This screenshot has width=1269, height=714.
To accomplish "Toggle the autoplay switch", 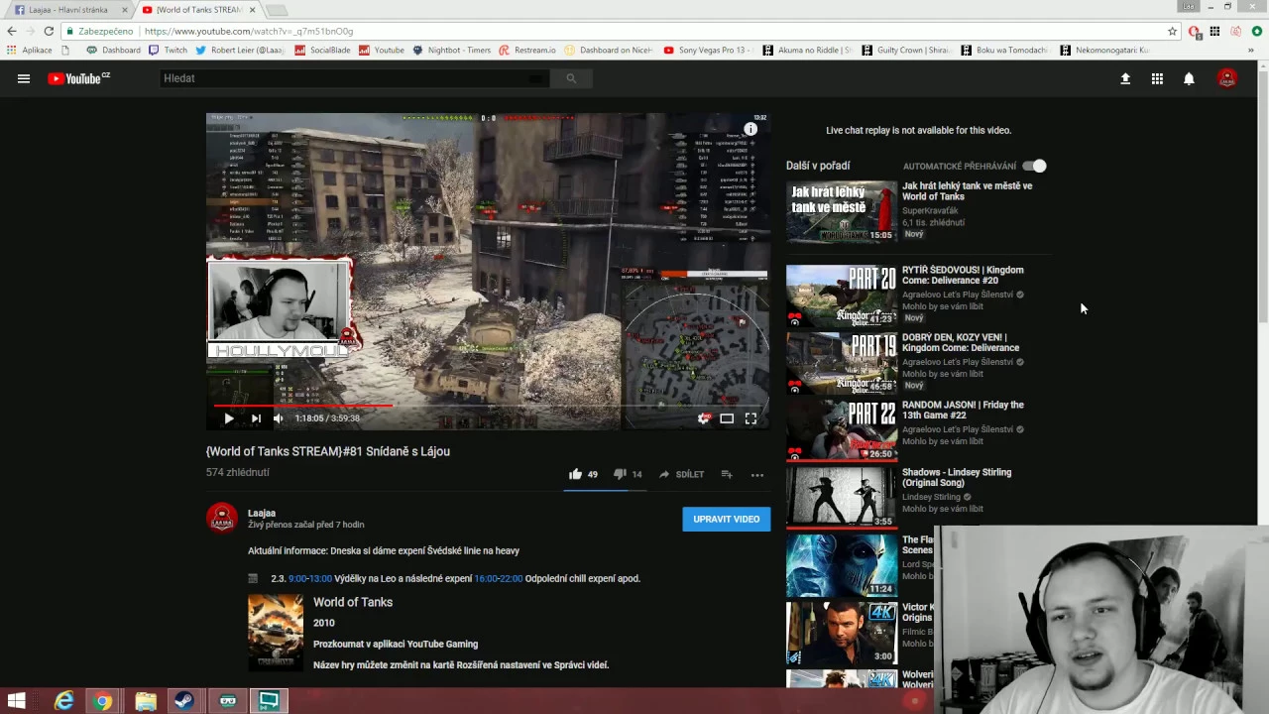I will point(1034,166).
